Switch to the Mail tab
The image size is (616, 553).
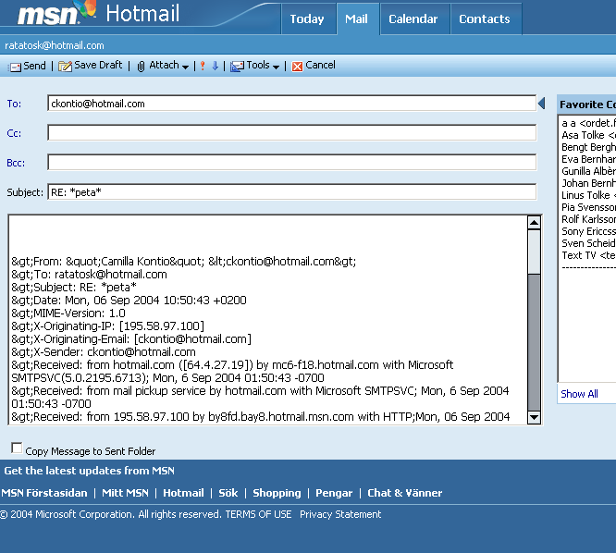[356, 18]
